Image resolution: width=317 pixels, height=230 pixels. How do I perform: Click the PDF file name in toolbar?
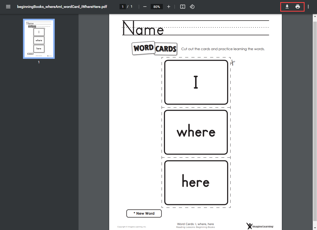62,7
